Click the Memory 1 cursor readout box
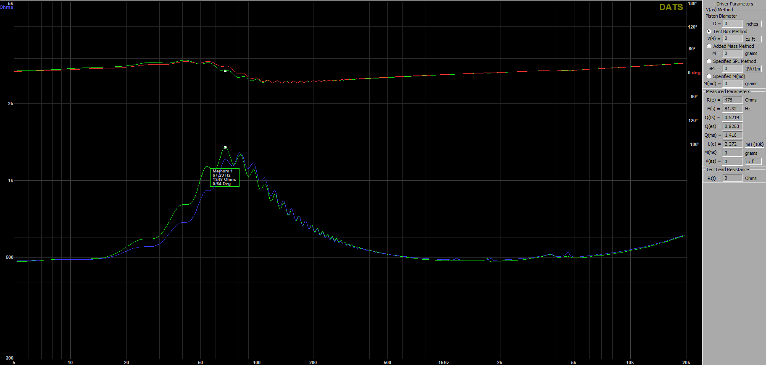The image size is (766, 365). pos(224,177)
